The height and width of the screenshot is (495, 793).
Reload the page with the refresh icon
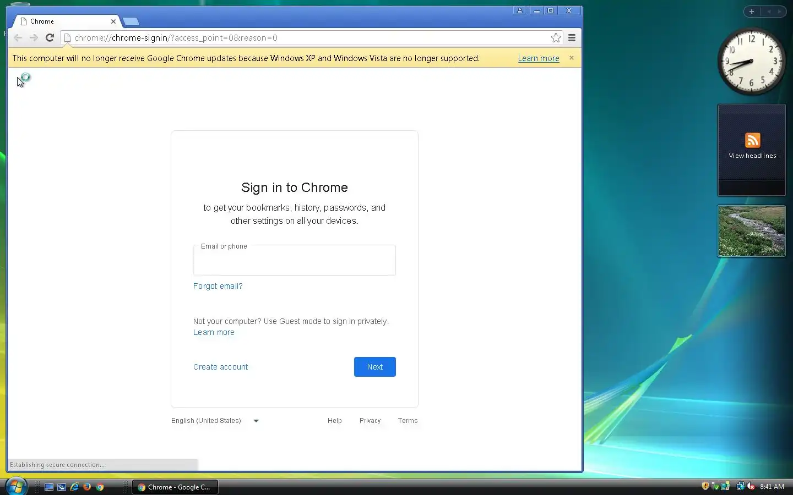click(x=50, y=37)
